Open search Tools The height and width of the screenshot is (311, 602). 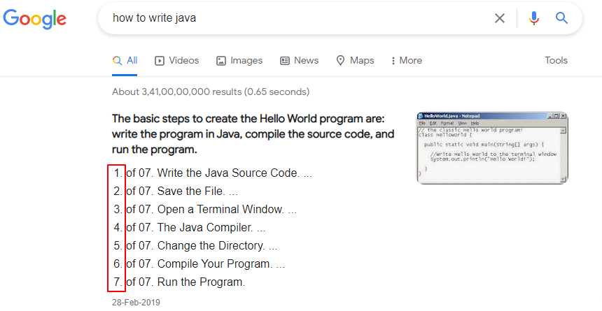point(556,61)
